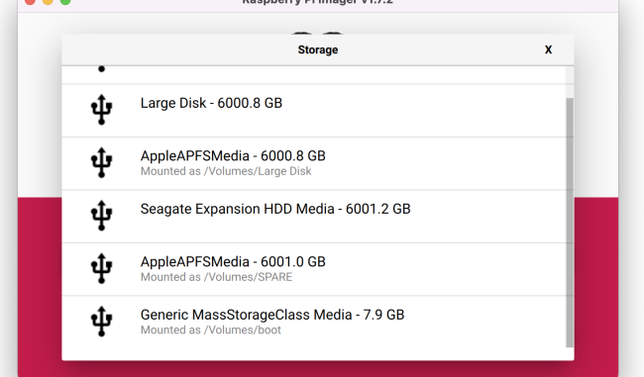Screen dimensions: 644x377
Task: Click the green zoom window button
Action: tap(65, 1)
